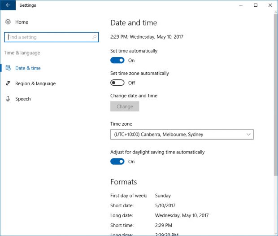This screenshot has width=278, height=236.
Task: Click current time 2:29 PM, Wednesday text
Action: pos(147,37)
